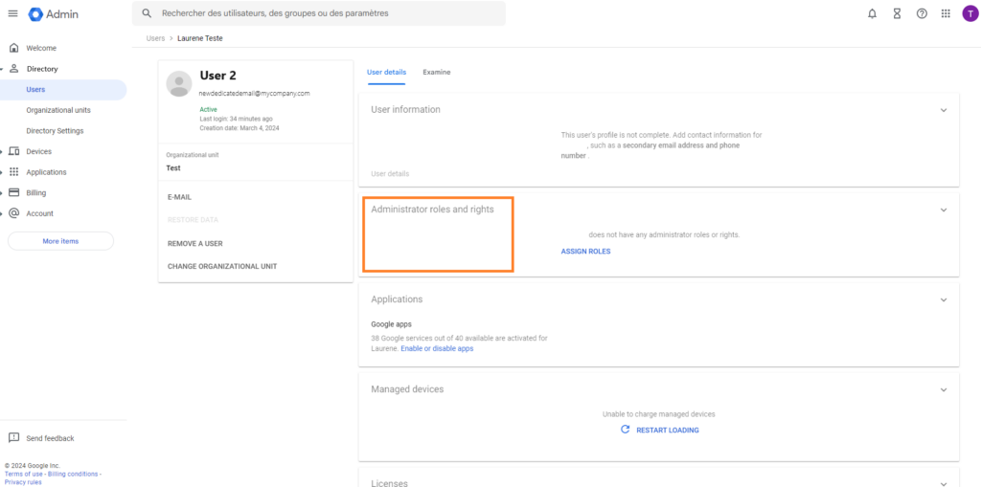Open the hourglass tasks icon
Screen dimensions: 981x487
pyautogui.click(x=897, y=13)
